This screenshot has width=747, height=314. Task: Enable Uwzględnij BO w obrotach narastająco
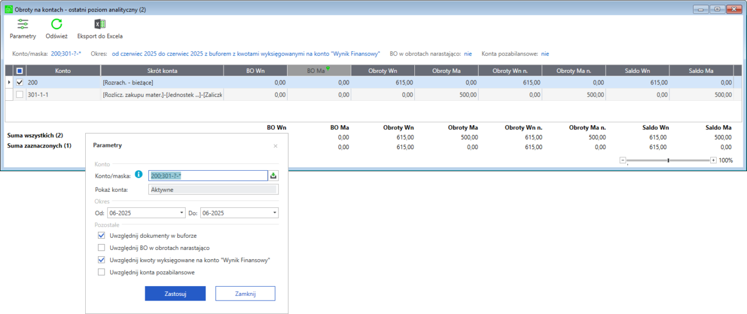tap(102, 248)
